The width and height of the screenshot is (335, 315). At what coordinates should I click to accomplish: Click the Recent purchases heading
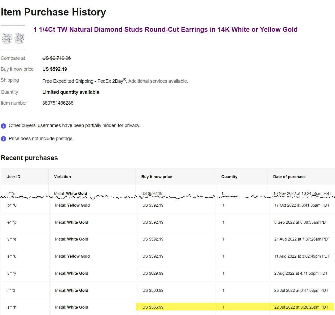[x=29, y=158]
